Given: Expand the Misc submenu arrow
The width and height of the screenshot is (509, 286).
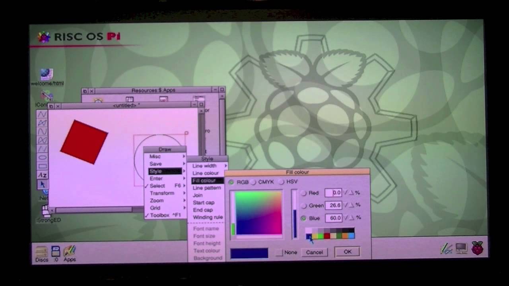Looking at the screenshot, I should tap(184, 157).
